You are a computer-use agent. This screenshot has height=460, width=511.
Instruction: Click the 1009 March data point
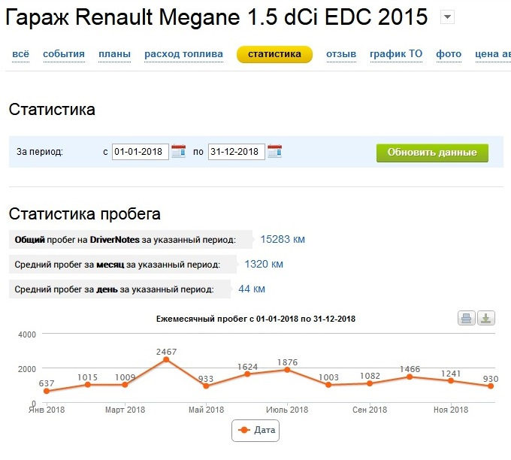(125, 384)
